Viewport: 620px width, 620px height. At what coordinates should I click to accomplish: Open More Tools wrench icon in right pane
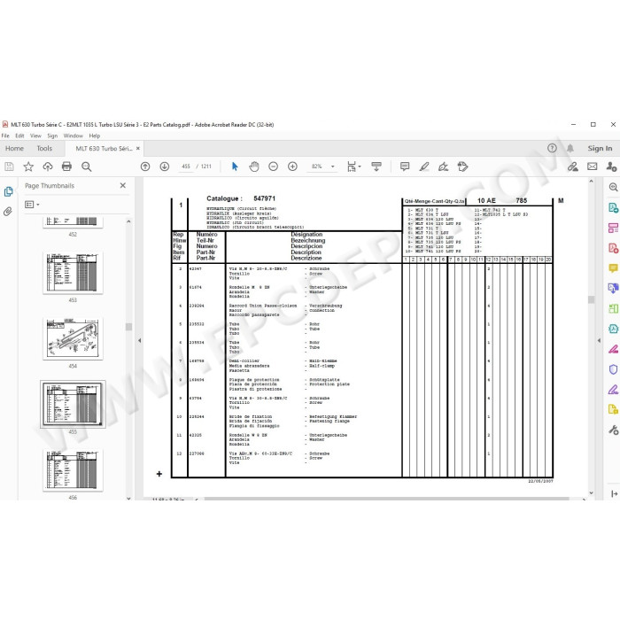[x=613, y=430]
